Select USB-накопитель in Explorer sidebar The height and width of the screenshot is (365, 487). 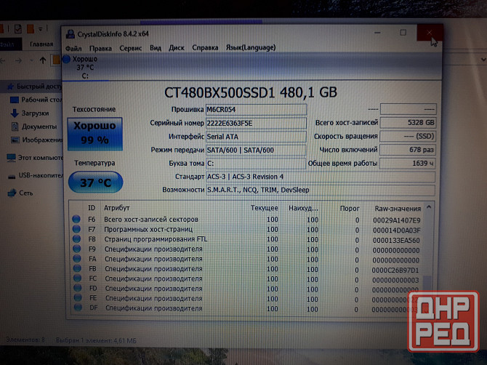pos(36,175)
